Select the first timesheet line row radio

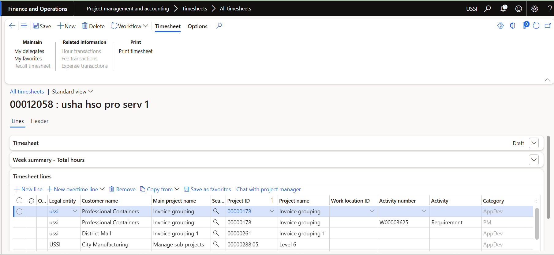tap(20, 211)
